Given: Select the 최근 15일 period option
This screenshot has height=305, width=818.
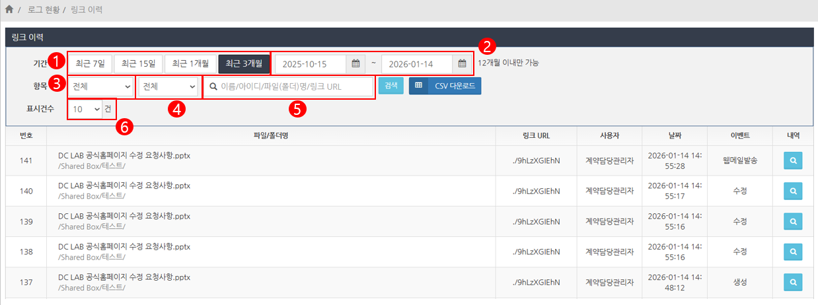Looking at the screenshot, I should tap(138, 64).
